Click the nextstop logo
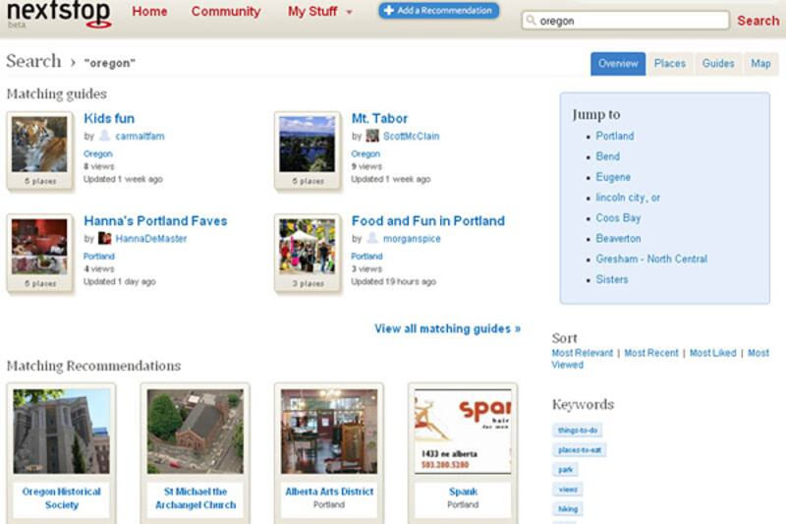 [x=59, y=13]
